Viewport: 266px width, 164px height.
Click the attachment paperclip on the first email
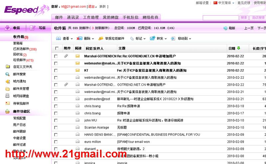66,56
